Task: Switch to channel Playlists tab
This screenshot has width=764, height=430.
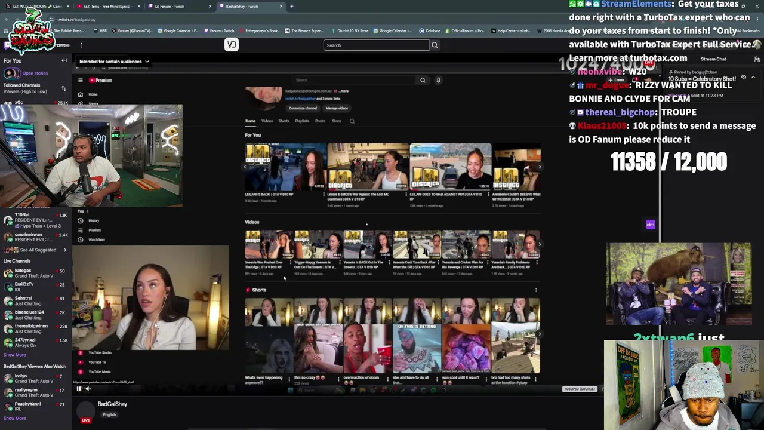Action: (302, 121)
